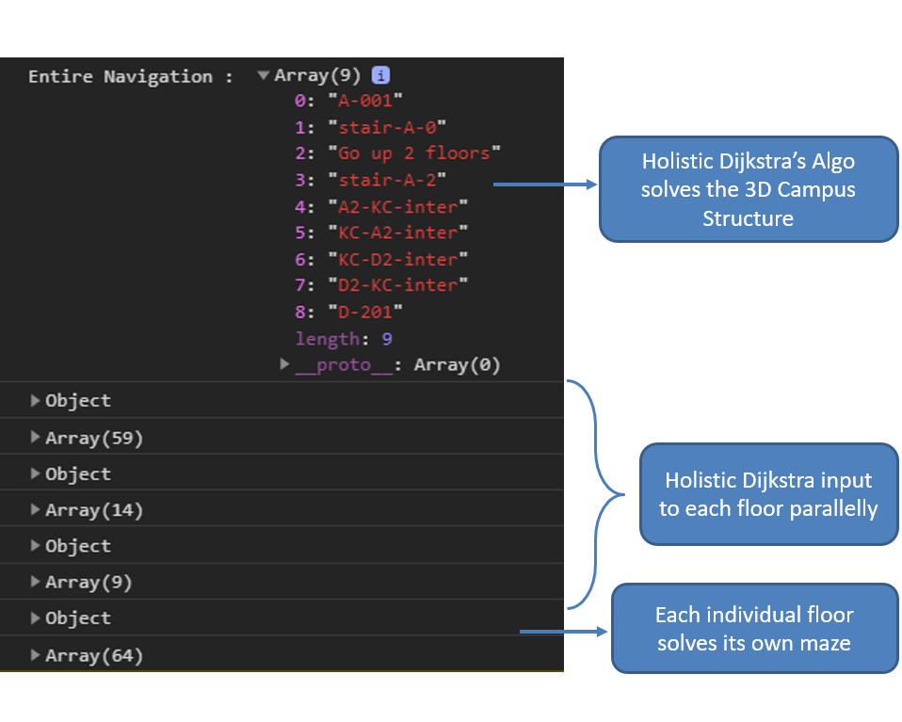
Task: Click the blue info icon beside Array(9)
Action: coord(380,75)
